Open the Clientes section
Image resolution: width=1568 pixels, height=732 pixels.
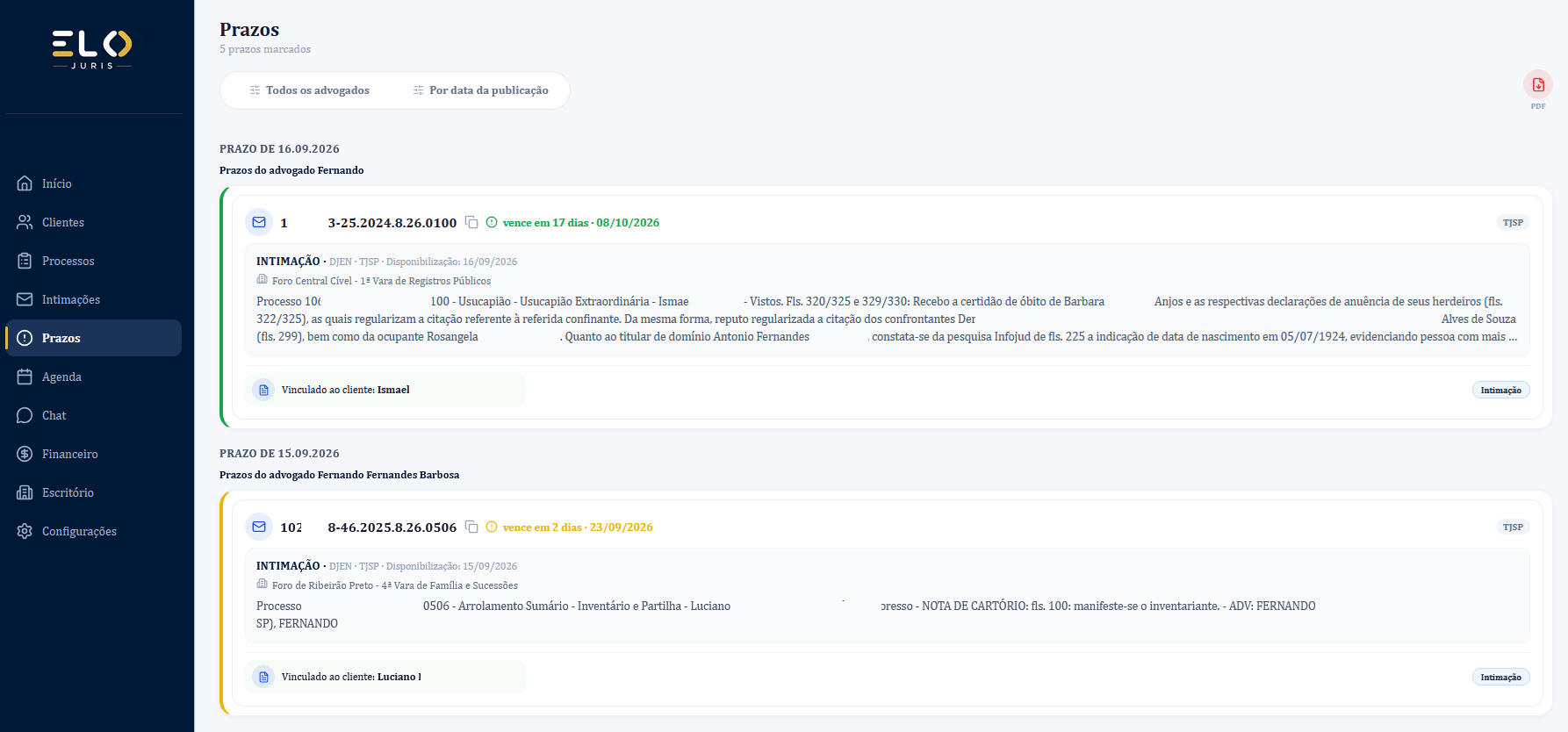click(93, 222)
